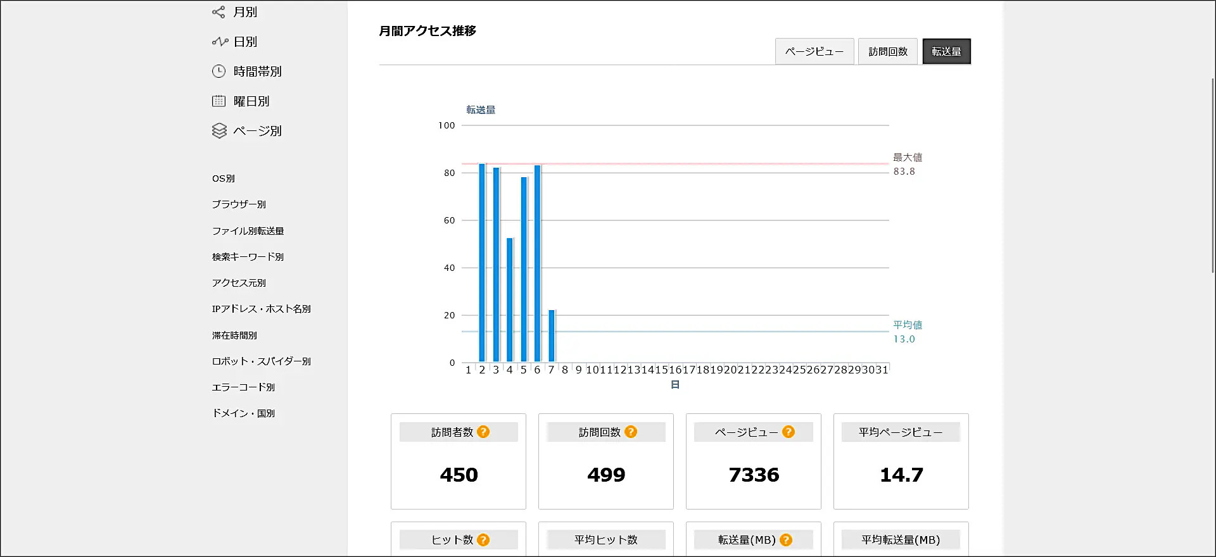Viewport: 1216px width, 557px height.
Task: Click help icon beside 転送量(MB)
Action: [786, 540]
